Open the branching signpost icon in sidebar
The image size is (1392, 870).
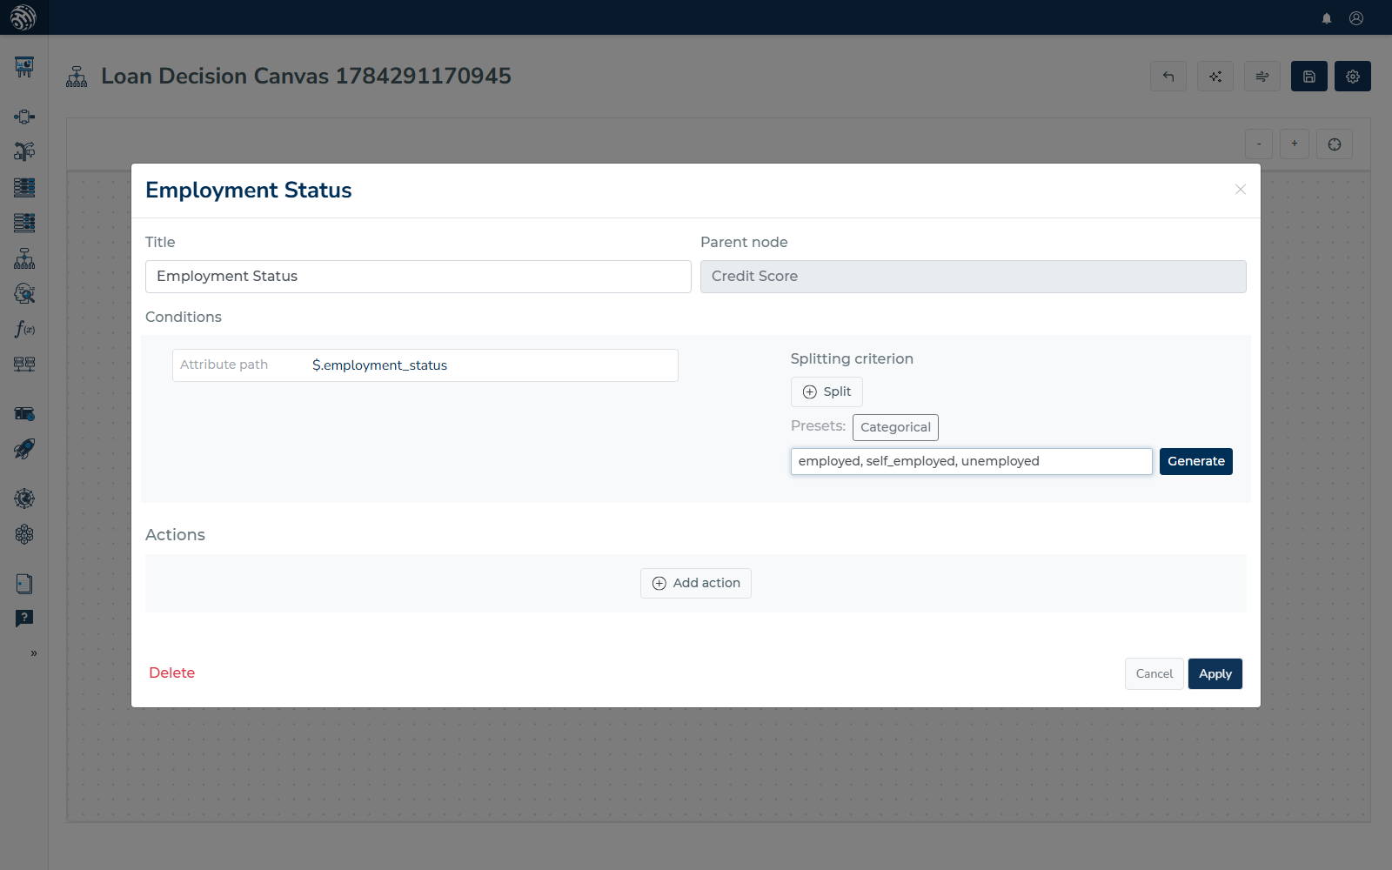[24, 151]
